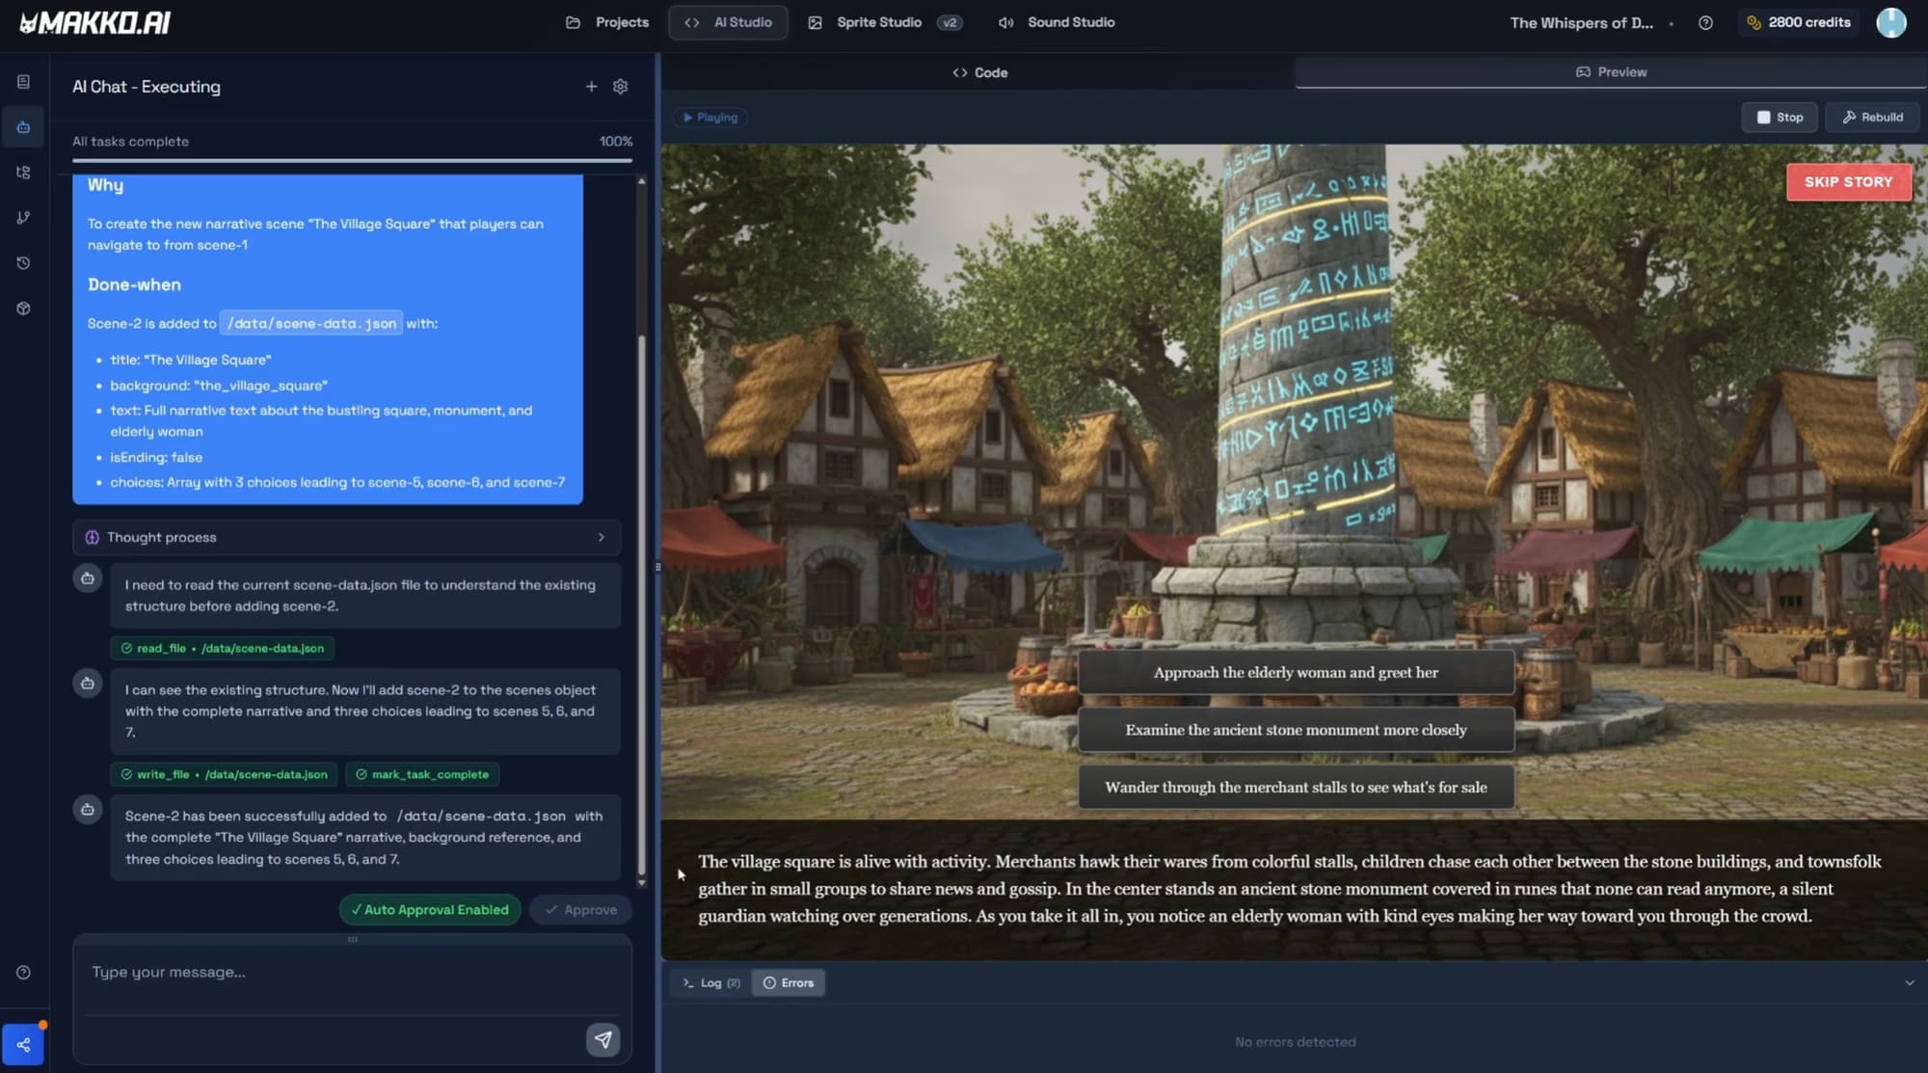Click the Approve checkmark button
Viewport: 1928px width, 1073px height.
(x=580, y=910)
